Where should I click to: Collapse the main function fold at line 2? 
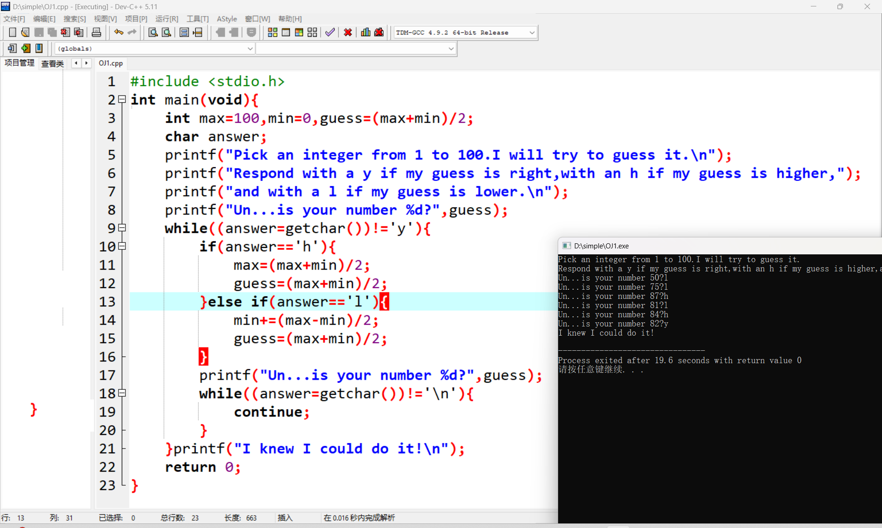122,99
